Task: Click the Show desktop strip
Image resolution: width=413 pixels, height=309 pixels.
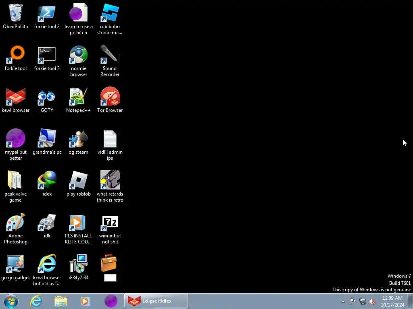Action: pos(410,301)
